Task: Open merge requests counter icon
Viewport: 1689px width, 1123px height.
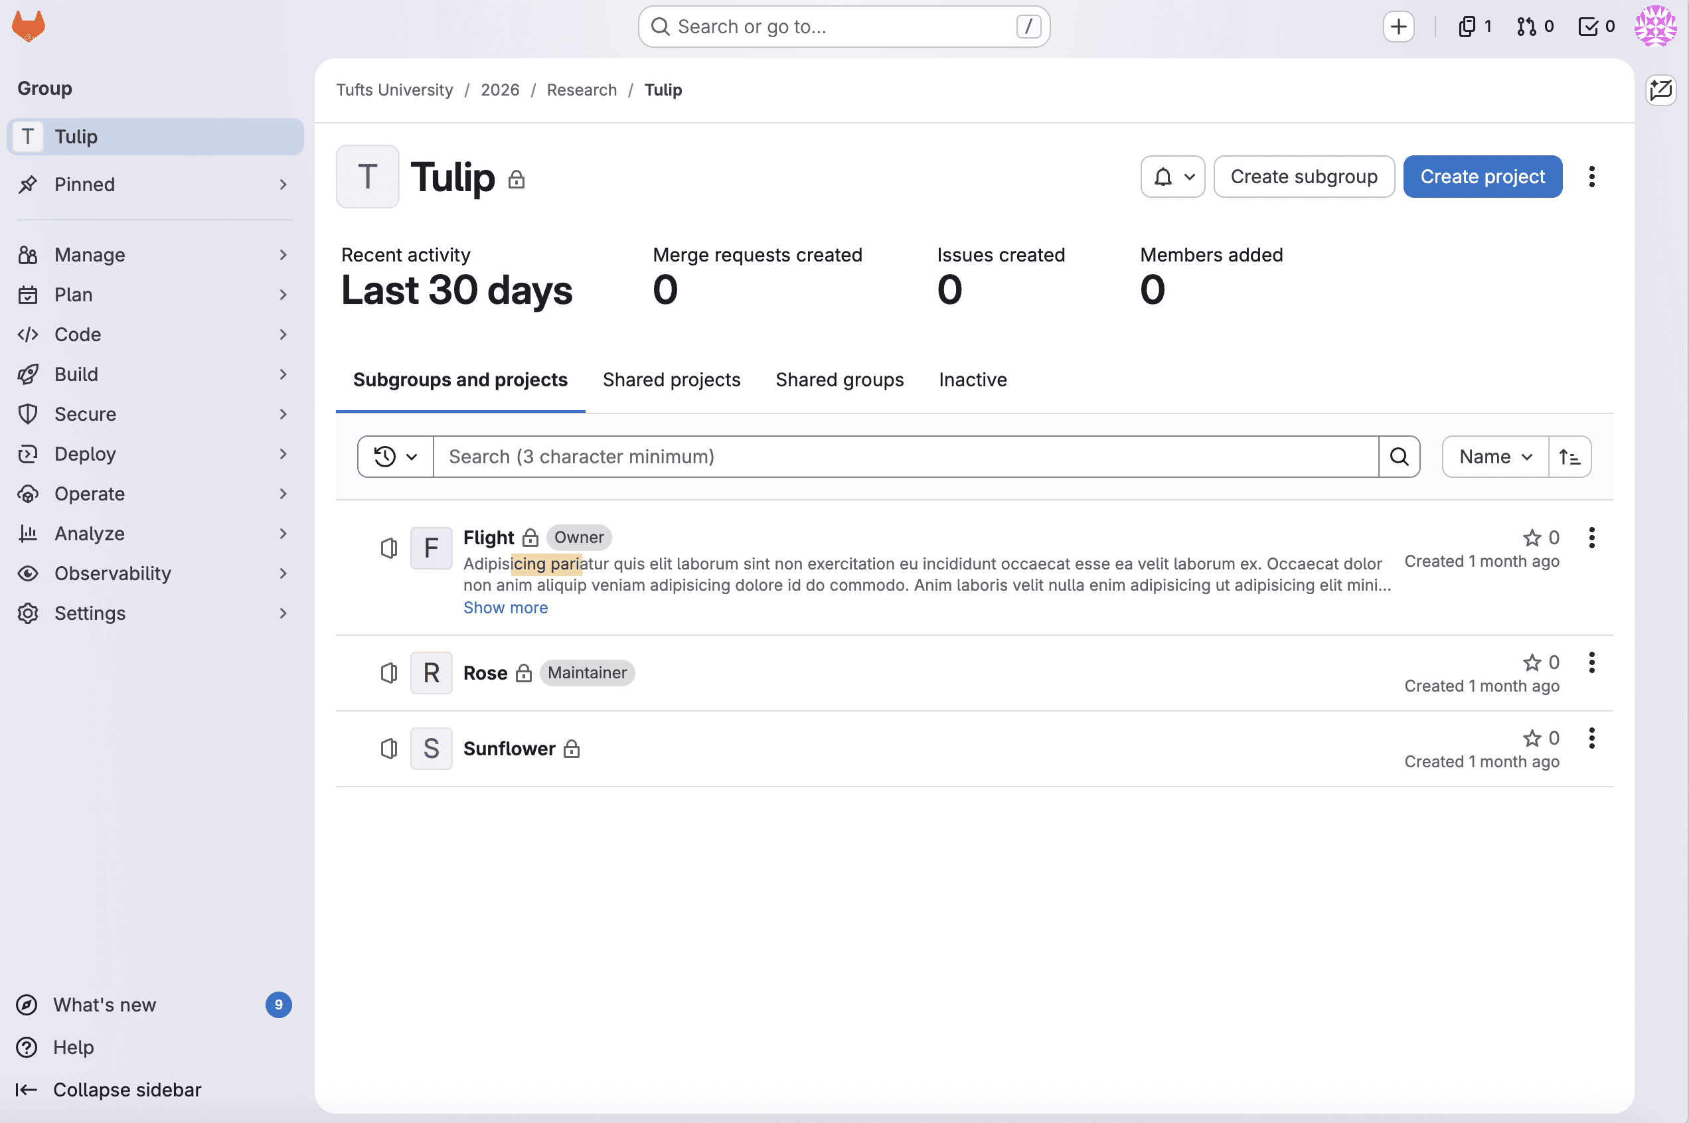Action: [x=1534, y=27]
